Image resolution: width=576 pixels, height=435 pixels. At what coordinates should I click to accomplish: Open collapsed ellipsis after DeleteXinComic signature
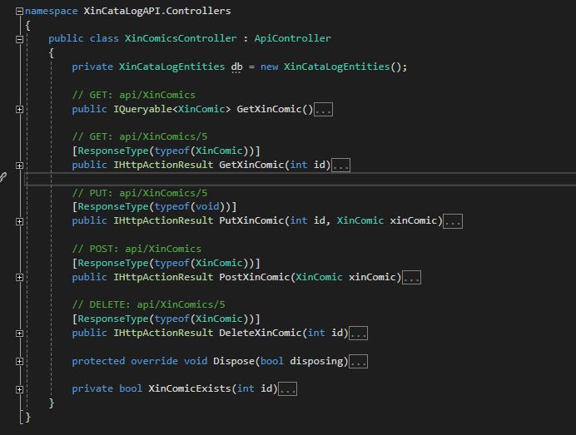click(x=358, y=334)
